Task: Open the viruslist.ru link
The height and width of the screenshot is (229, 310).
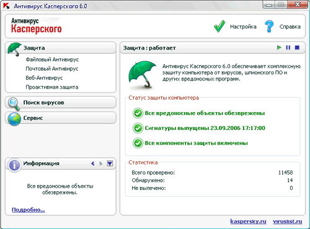Action: coord(288,222)
